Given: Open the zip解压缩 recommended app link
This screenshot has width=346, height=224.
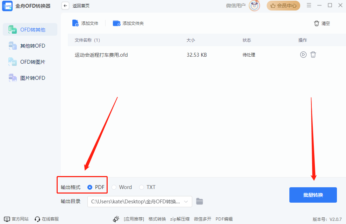Looking at the screenshot, I should point(180,219).
